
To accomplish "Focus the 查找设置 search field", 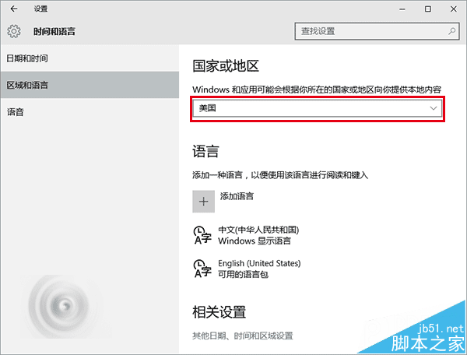I will (377, 31).
